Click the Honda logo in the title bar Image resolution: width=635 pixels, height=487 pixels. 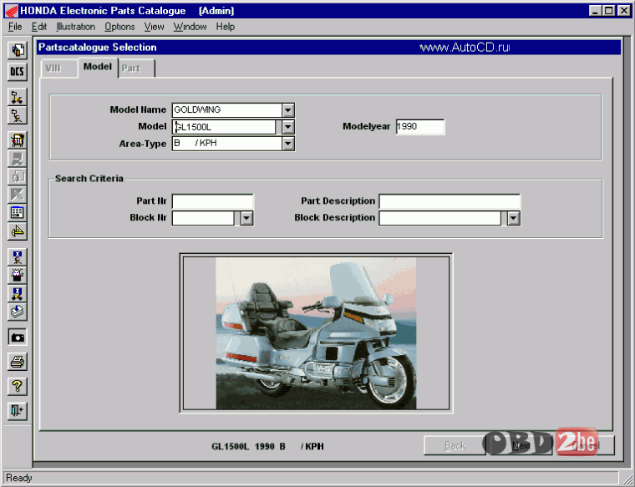click(12, 11)
